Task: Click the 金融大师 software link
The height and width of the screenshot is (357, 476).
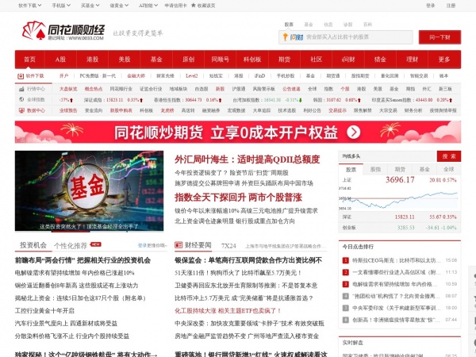Action: click(136, 76)
